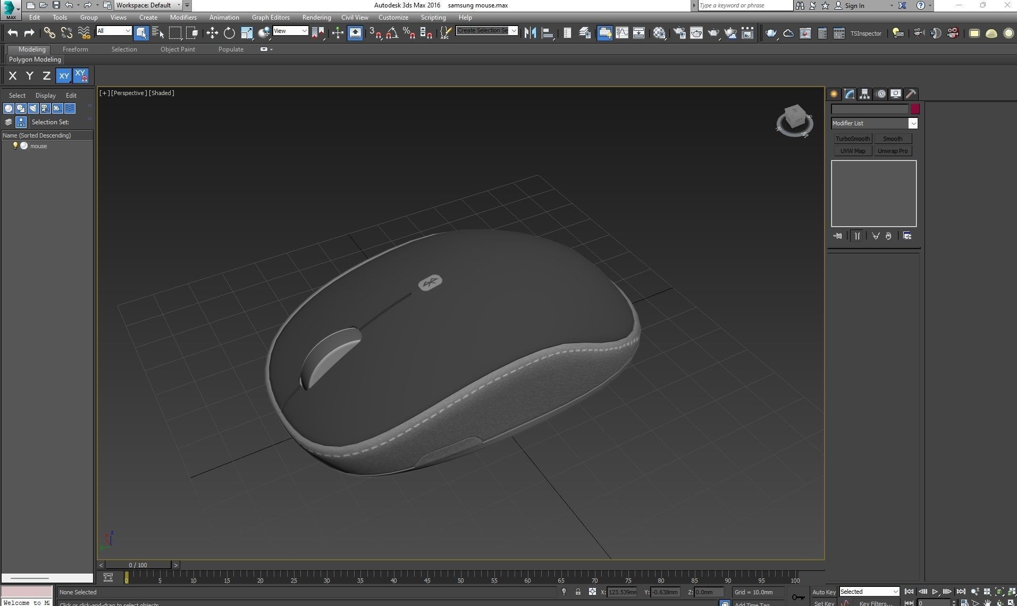Open the Layer Explorer icon
The image size is (1017, 606).
(x=585, y=33)
